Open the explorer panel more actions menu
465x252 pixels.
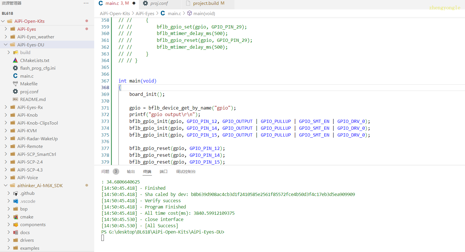pos(86,3)
